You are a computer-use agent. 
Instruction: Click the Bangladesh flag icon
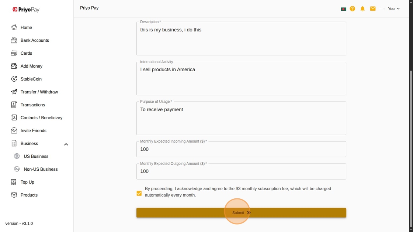click(x=343, y=9)
